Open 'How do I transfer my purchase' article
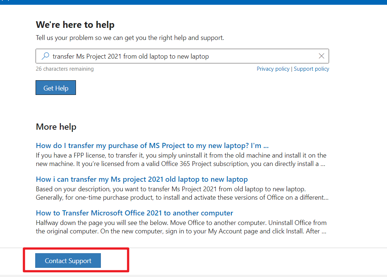 [x=152, y=146]
